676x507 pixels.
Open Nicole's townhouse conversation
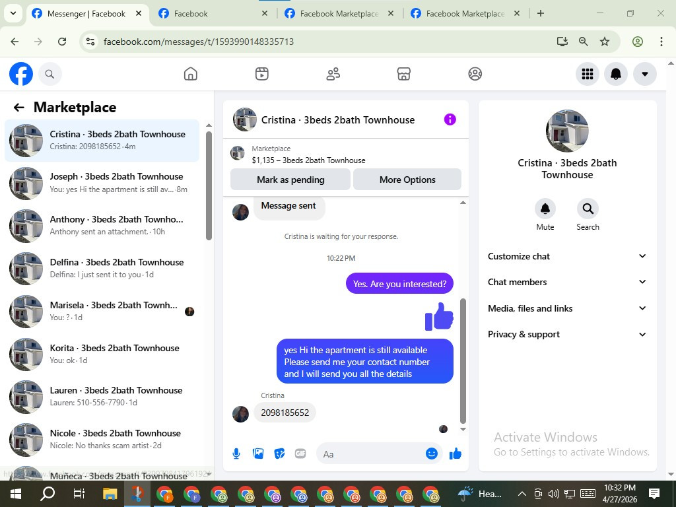102,439
